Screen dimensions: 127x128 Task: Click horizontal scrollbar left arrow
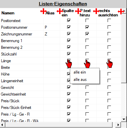pos(2,125)
